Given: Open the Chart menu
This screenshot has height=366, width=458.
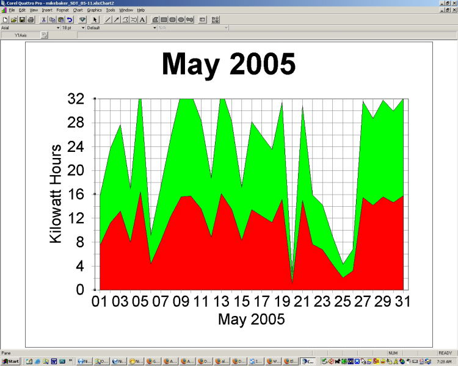Looking at the screenshot, I should (x=78, y=10).
